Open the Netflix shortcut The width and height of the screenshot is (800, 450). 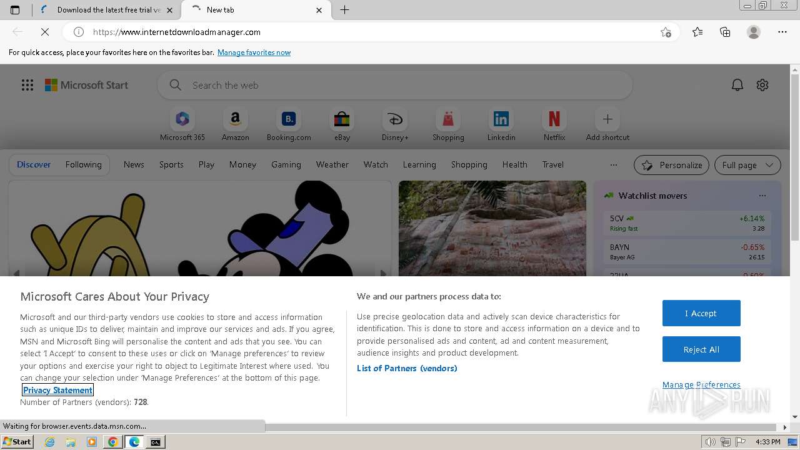tap(554, 125)
